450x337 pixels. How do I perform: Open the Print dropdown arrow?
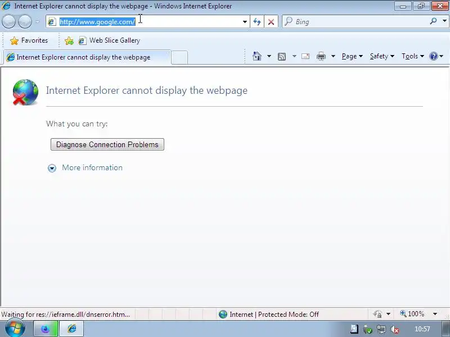tap(333, 56)
